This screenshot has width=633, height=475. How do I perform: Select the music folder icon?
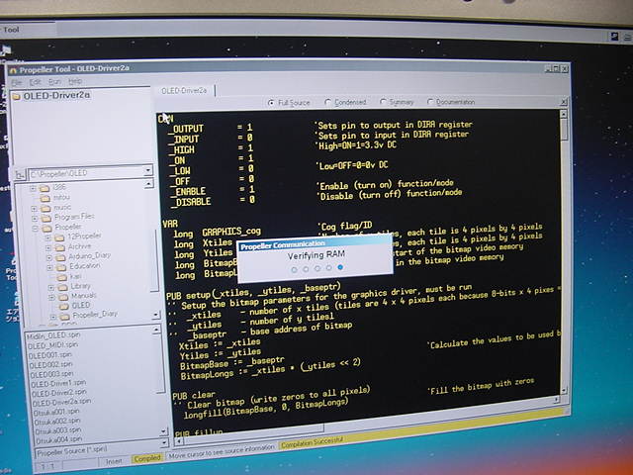coord(45,209)
